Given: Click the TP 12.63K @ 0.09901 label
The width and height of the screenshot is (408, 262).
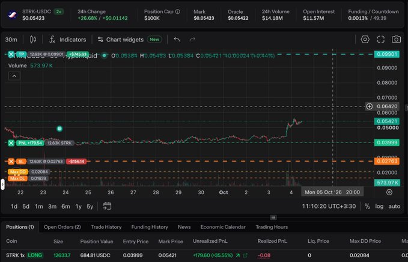Looking at the screenshot, I should (47, 54).
